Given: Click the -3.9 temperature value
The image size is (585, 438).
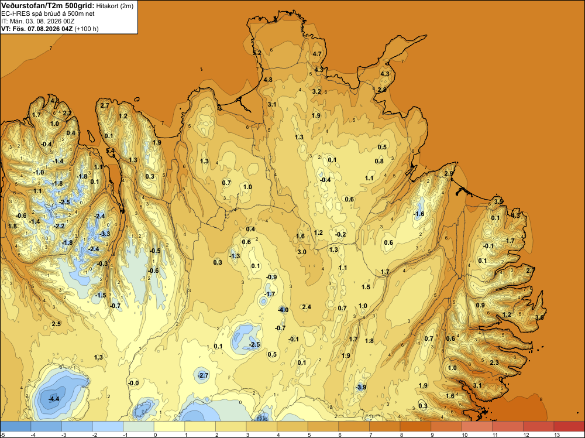Looking at the screenshot, I should (x=361, y=387).
